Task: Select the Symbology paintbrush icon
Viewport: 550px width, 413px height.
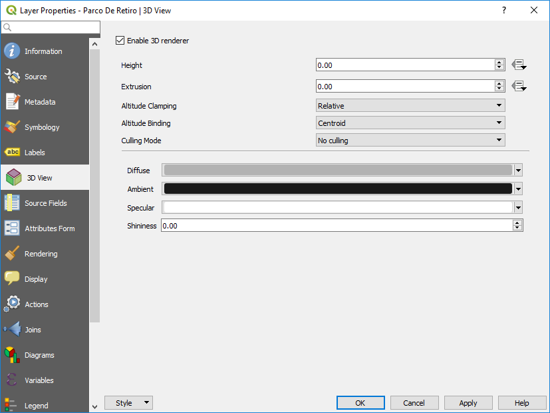Action: point(12,127)
